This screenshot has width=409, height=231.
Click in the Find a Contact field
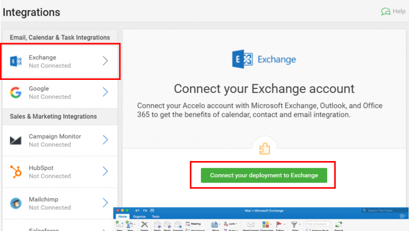(x=317, y=224)
